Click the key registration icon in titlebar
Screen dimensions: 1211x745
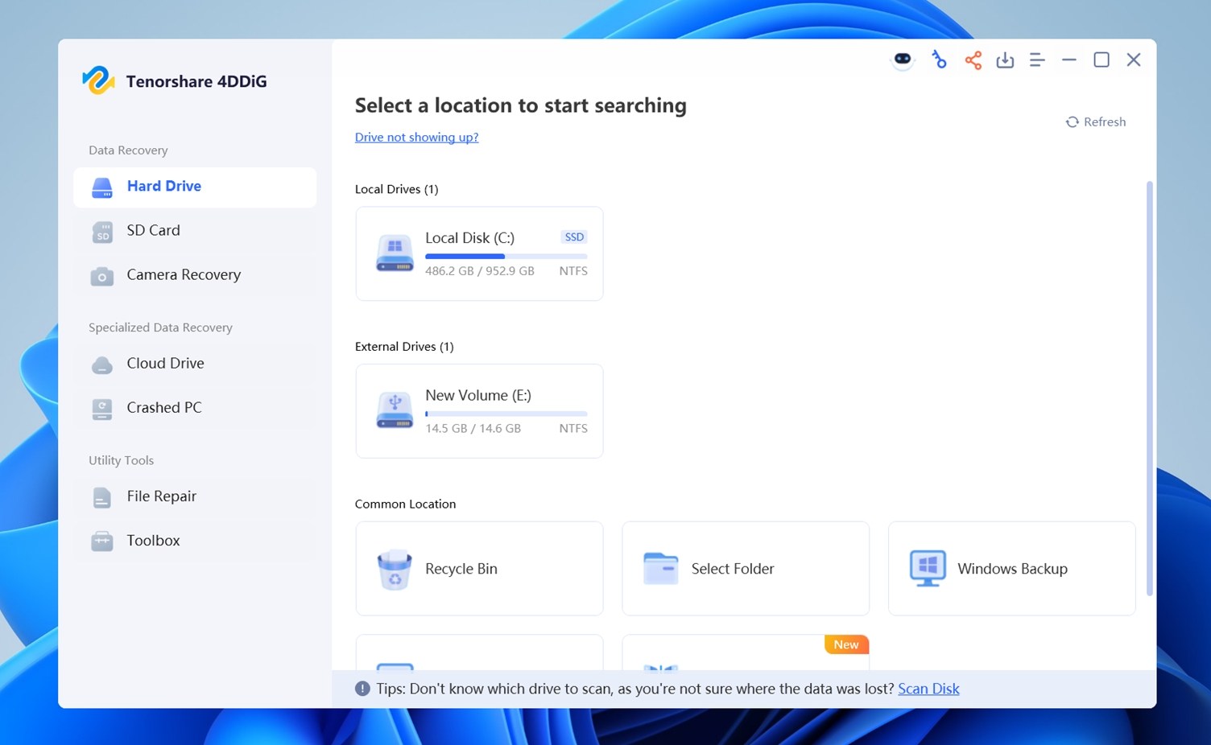[x=940, y=60]
